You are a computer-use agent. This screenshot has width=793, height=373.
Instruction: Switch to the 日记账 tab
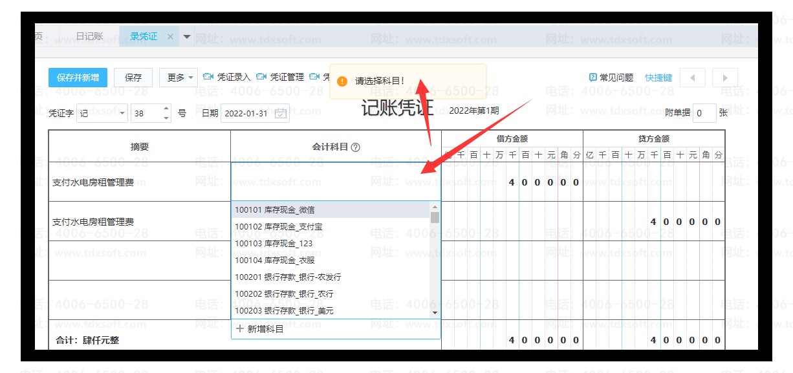pos(89,37)
